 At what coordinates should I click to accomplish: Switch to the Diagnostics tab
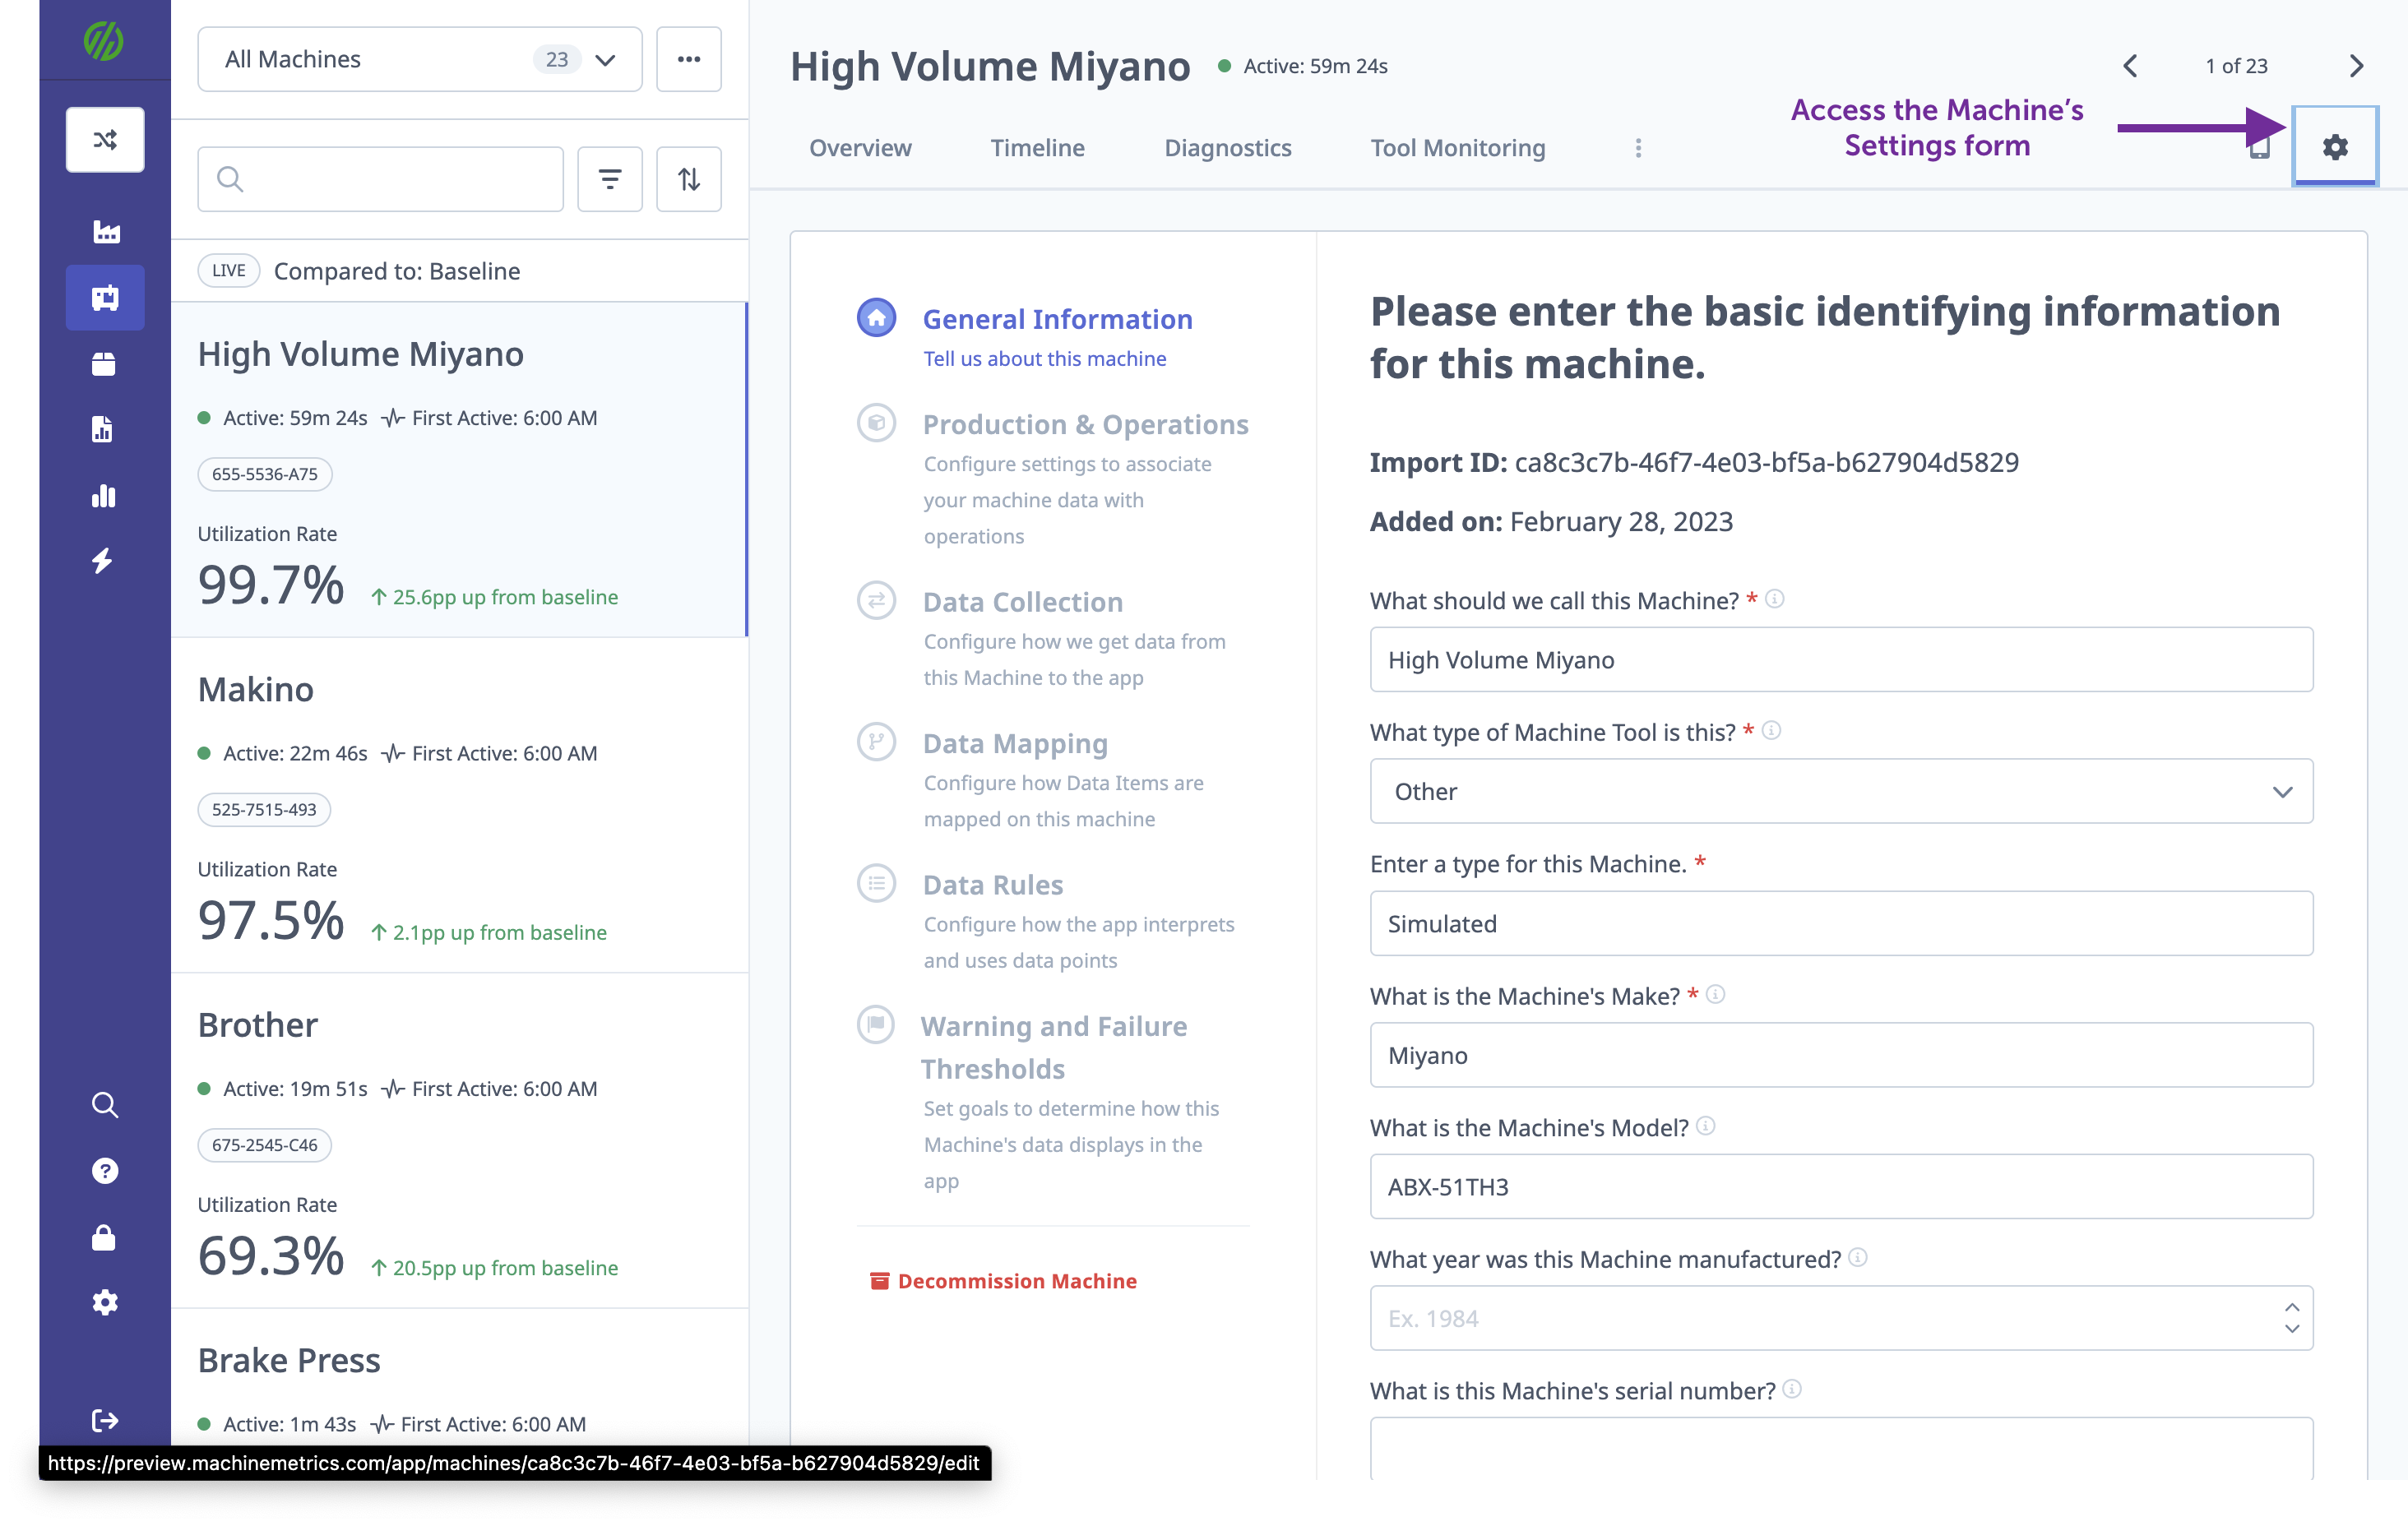coord(1227,148)
